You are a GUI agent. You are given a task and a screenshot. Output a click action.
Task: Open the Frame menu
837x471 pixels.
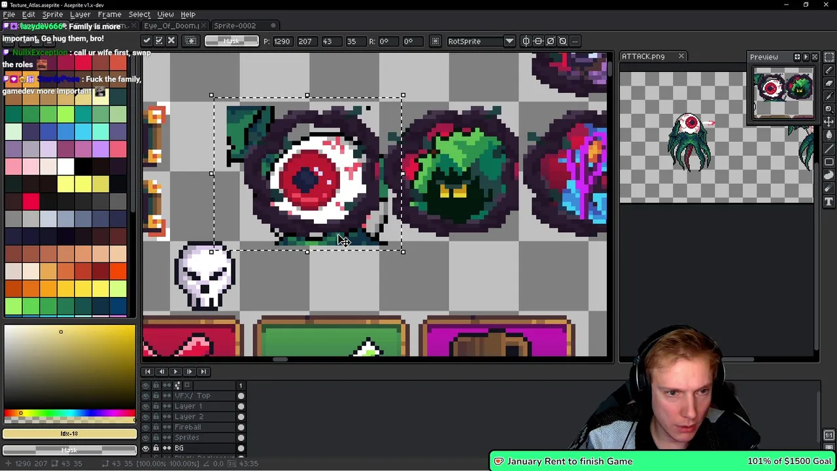pos(109,14)
